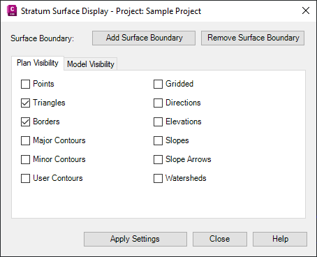Switch to the Model Visibility tab
Screen dimensions: 317x257
coord(91,64)
